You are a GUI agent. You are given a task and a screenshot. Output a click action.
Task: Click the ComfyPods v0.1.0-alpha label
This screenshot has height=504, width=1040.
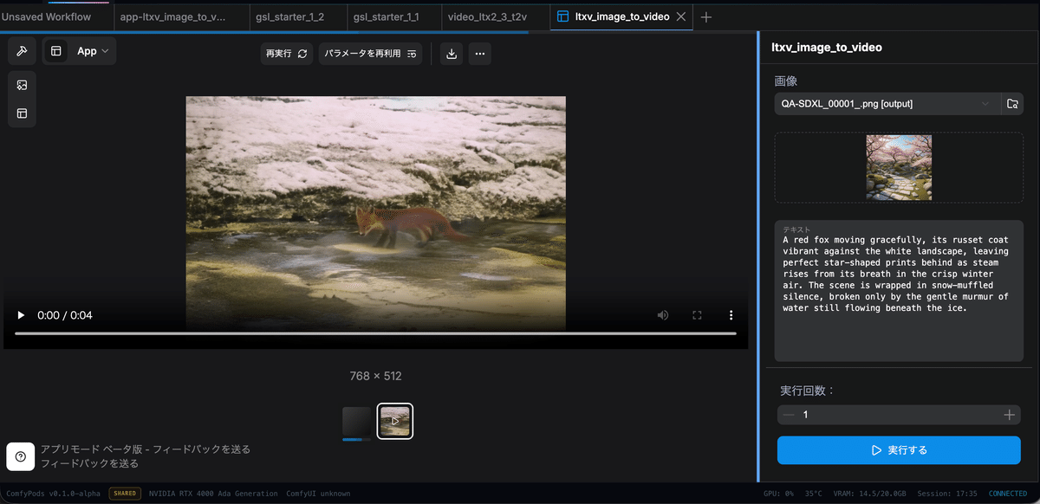click(x=53, y=494)
